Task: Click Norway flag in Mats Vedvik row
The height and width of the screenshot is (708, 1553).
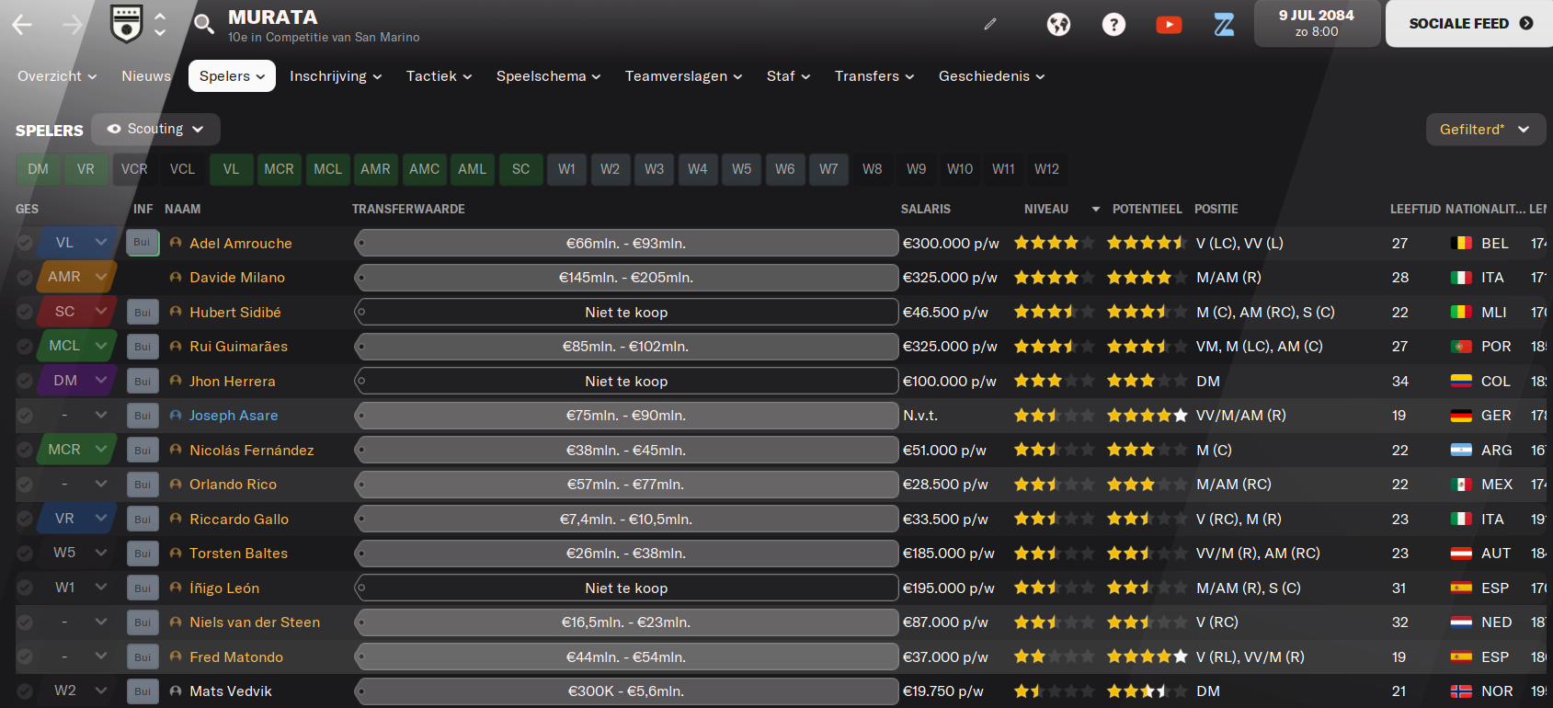Action: coord(1461,691)
